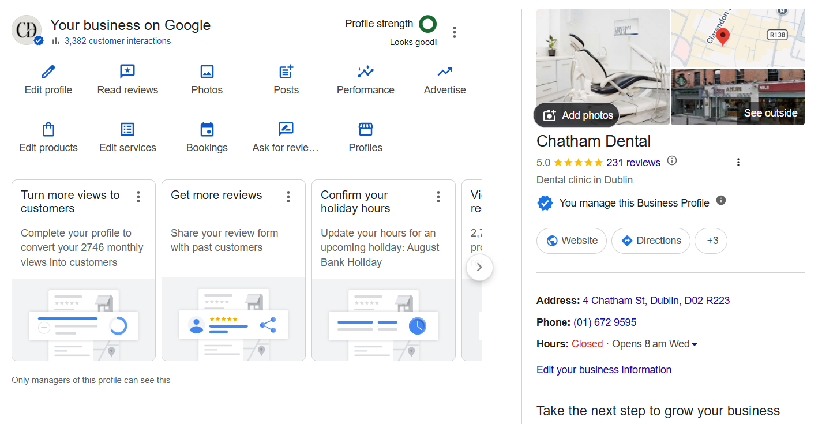Advance cards carousel with right arrow
The height and width of the screenshot is (424, 822).
(479, 268)
